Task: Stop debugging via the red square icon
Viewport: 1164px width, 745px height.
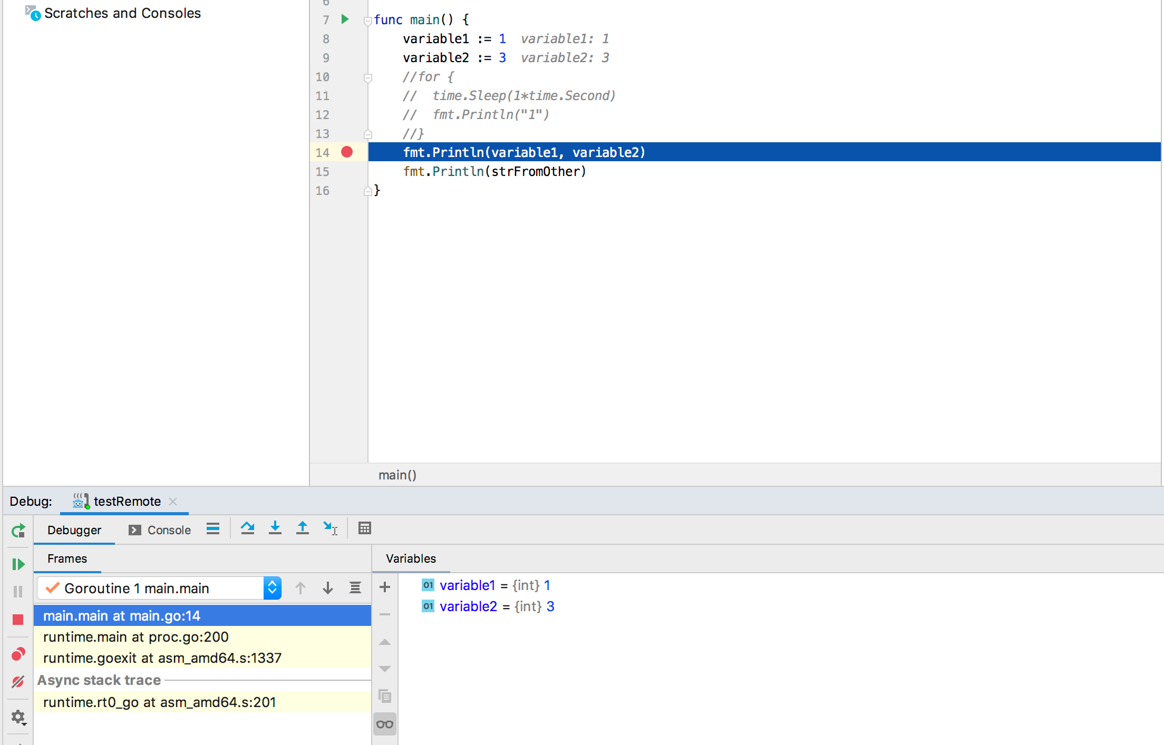Action: pos(18,620)
